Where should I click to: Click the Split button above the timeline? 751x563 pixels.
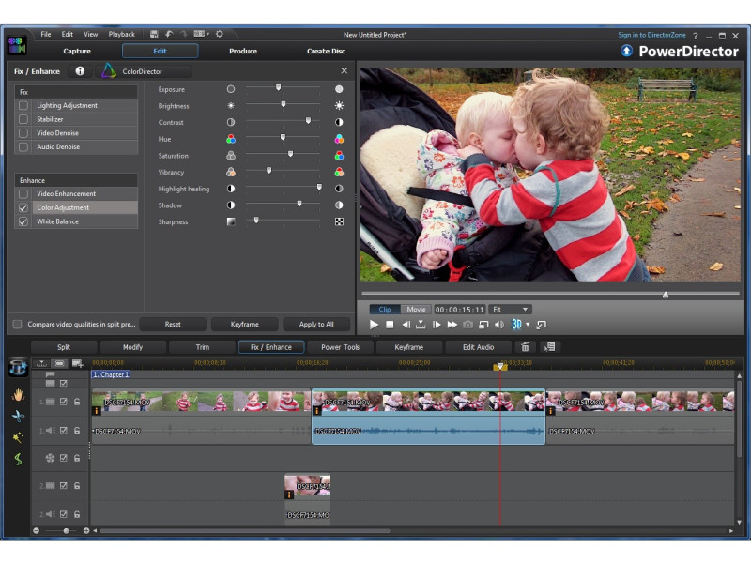(64, 347)
